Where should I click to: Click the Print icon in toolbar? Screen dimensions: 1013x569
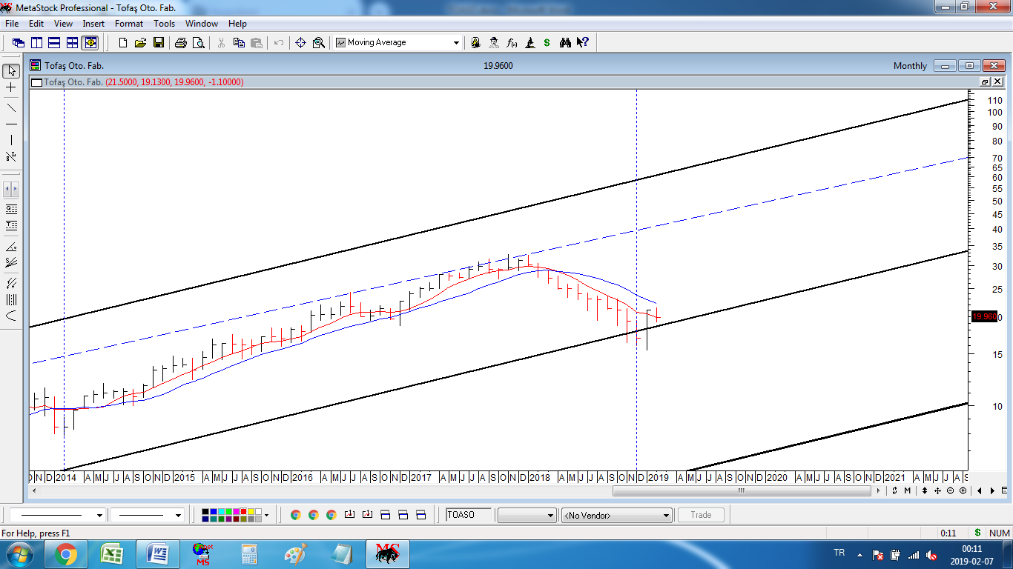coord(181,43)
